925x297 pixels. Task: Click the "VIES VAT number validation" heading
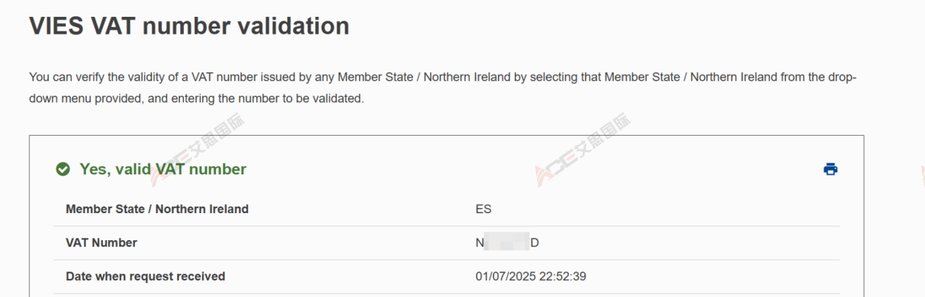(x=189, y=26)
